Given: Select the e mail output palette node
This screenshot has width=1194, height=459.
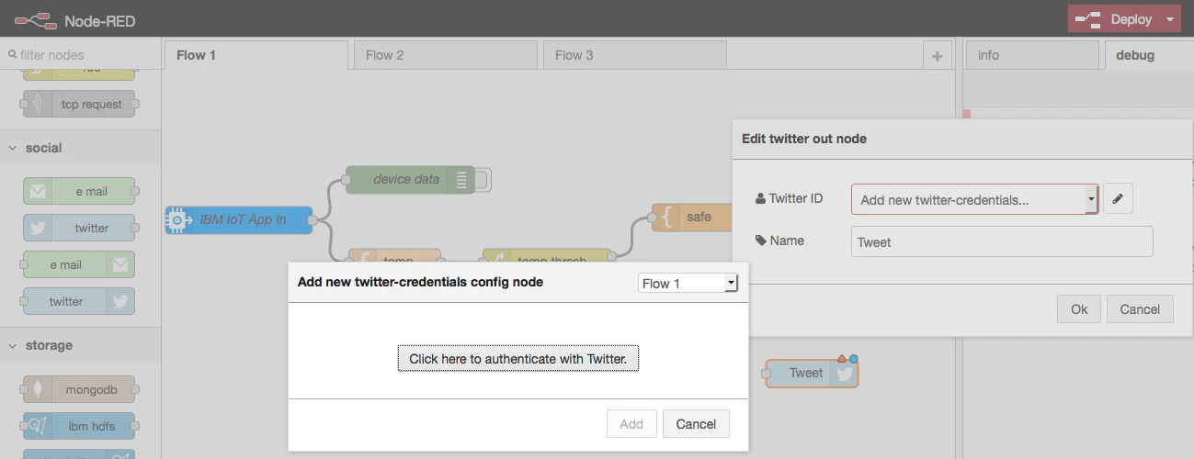Looking at the screenshot, I should (79, 264).
